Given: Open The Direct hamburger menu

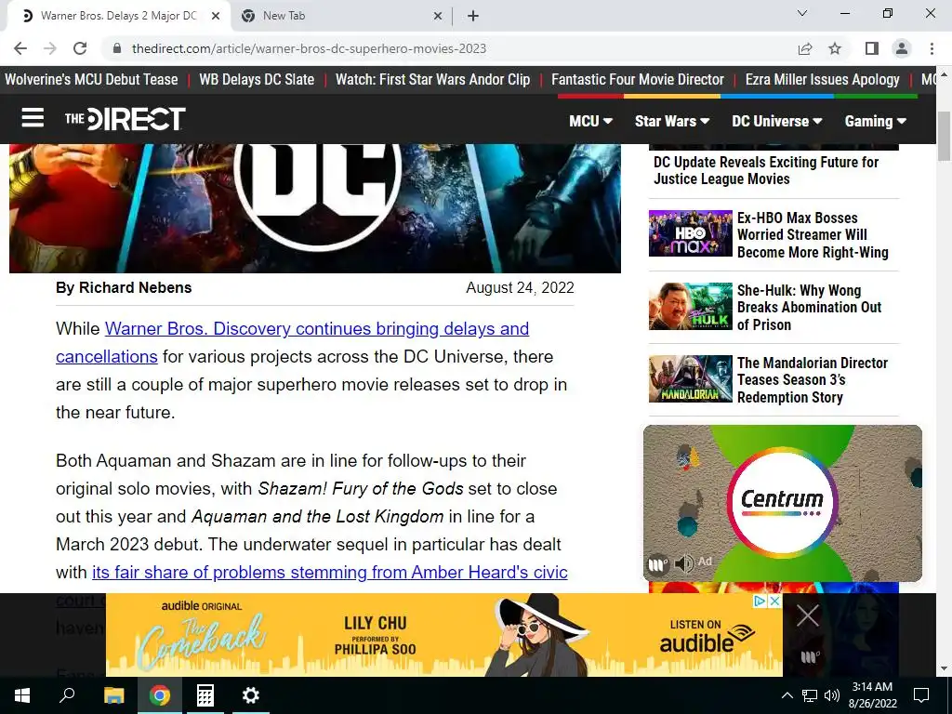Looking at the screenshot, I should point(33,118).
